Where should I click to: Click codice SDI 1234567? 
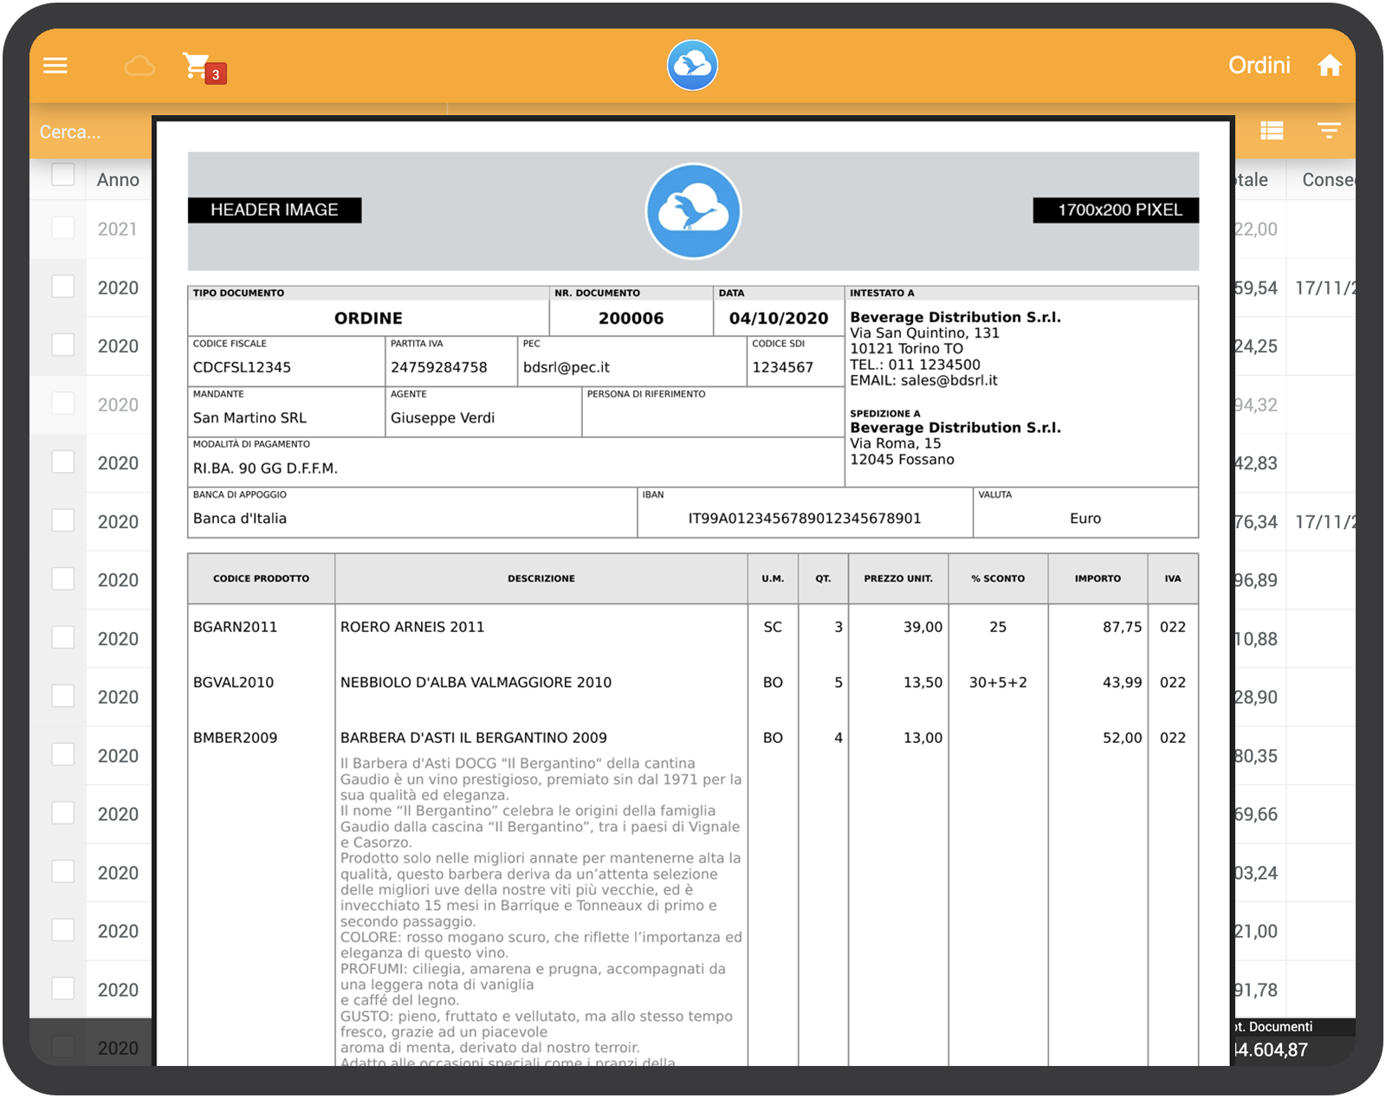783,367
